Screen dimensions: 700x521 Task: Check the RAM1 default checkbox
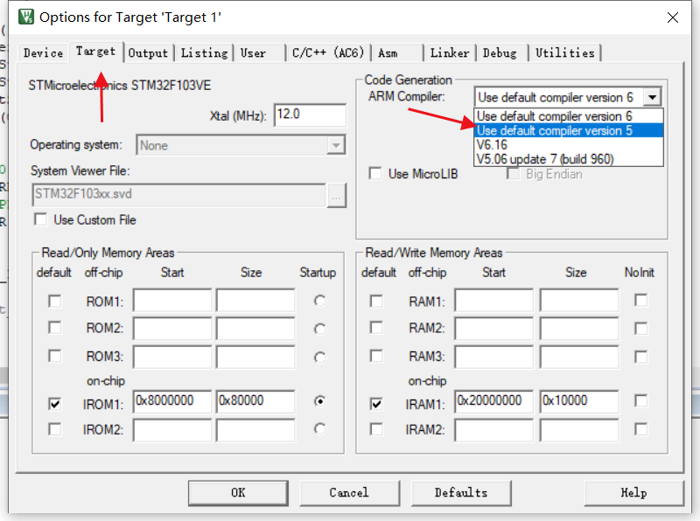click(376, 301)
